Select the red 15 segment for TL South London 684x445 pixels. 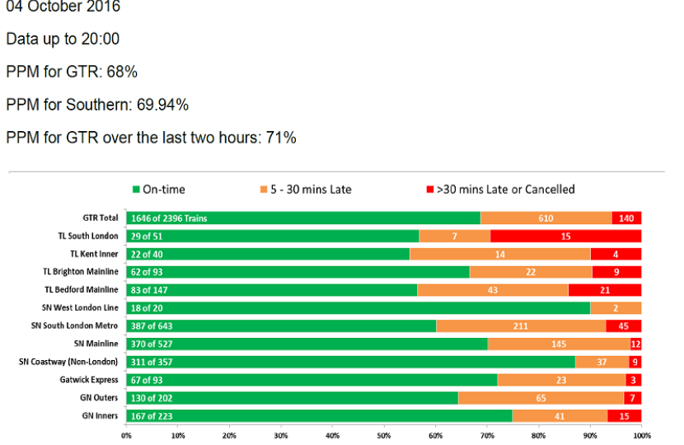click(565, 236)
